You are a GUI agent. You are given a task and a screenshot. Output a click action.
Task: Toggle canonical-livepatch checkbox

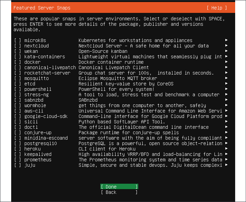(18, 67)
